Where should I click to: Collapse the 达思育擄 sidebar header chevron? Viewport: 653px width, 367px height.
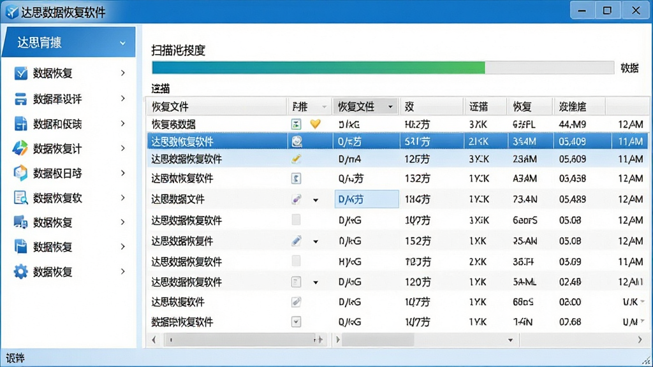122,43
